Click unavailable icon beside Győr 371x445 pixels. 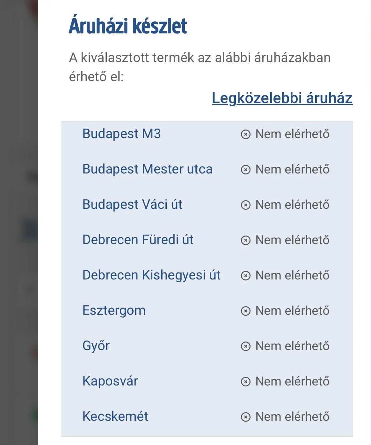tap(245, 346)
